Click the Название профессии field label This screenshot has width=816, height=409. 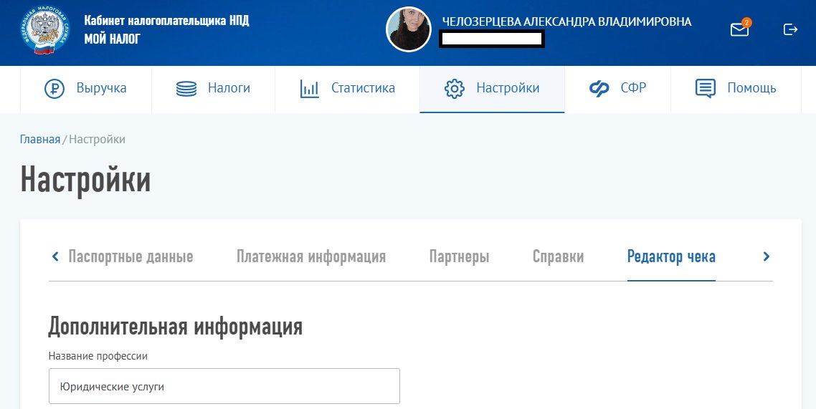tap(98, 356)
